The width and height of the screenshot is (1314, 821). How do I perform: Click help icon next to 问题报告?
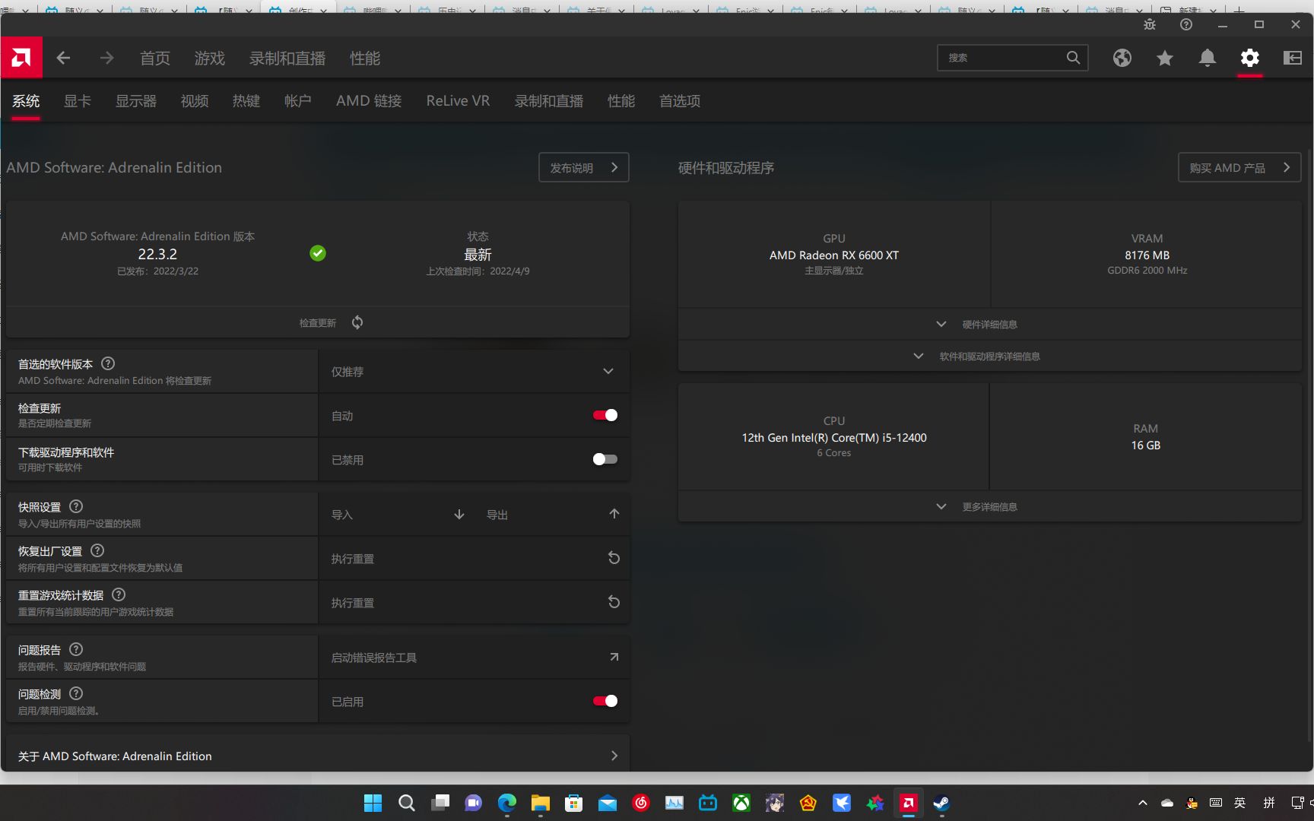tap(76, 649)
